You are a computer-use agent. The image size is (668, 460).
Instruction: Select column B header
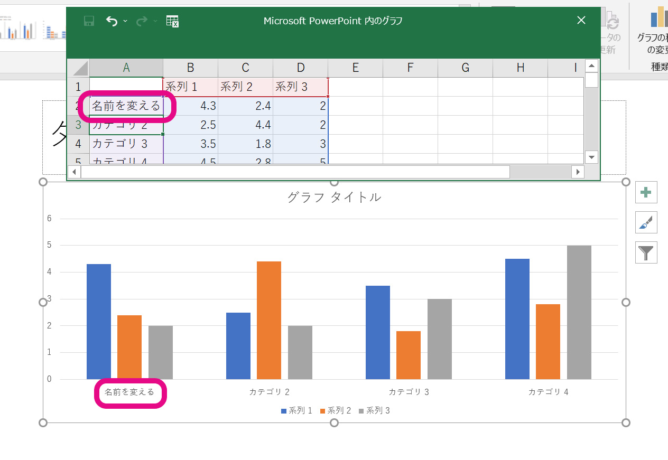point(190,68)
